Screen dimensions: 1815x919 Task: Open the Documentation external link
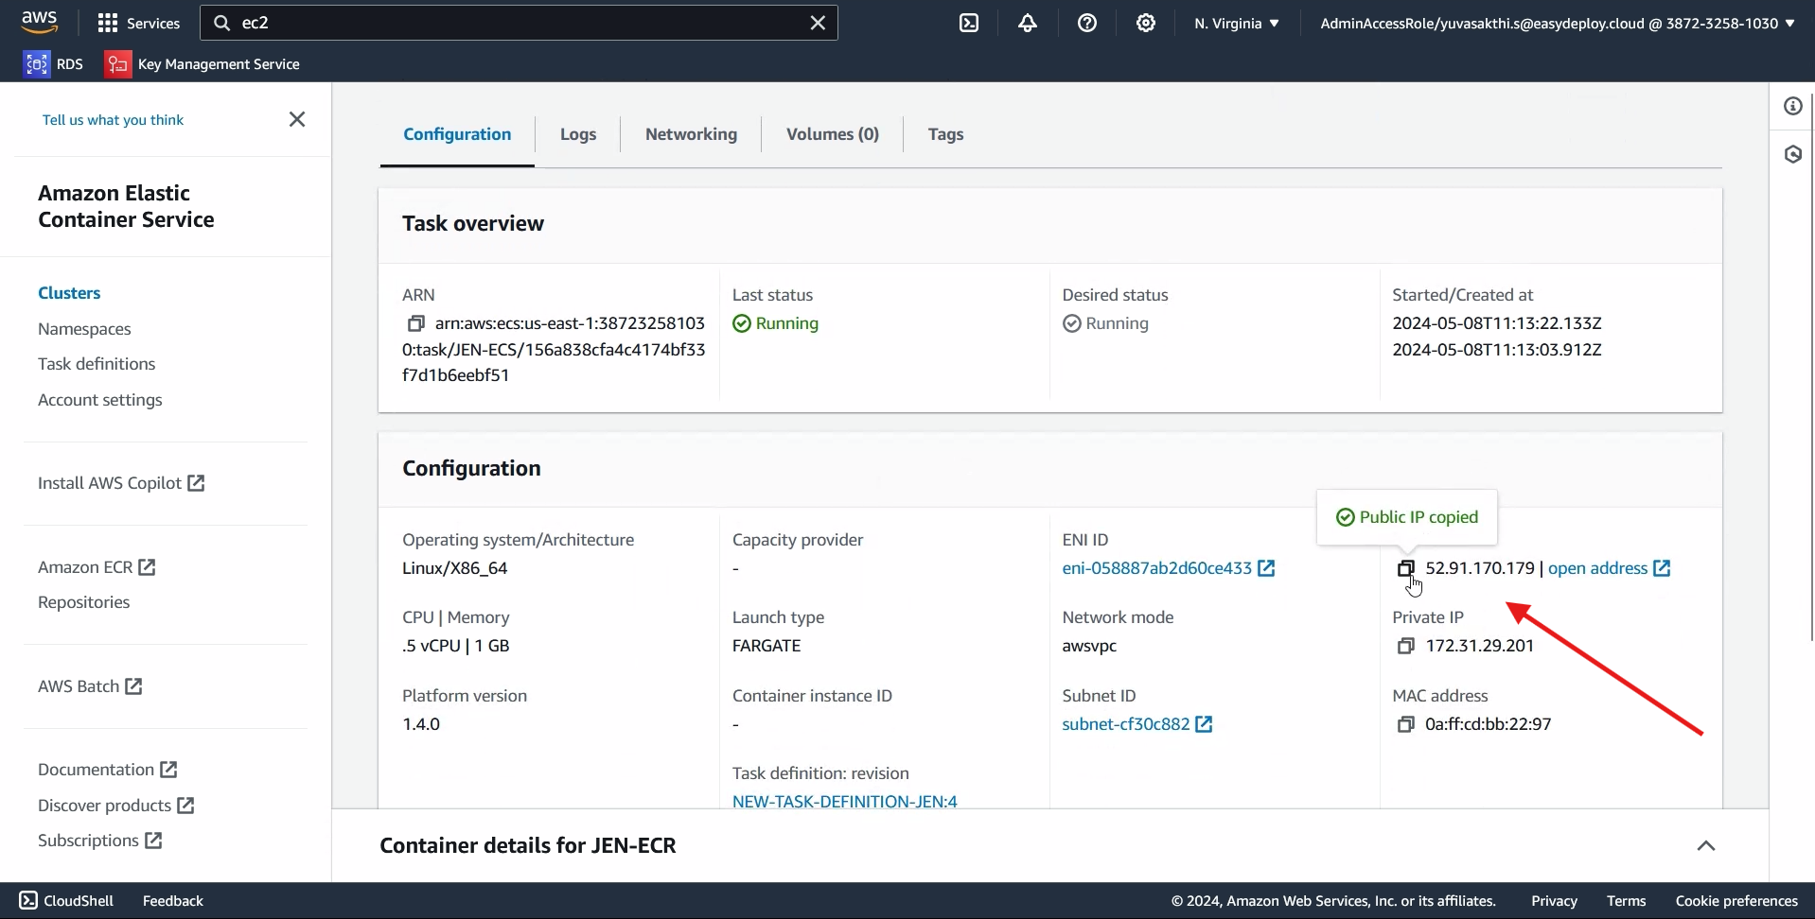pos(108,770)
